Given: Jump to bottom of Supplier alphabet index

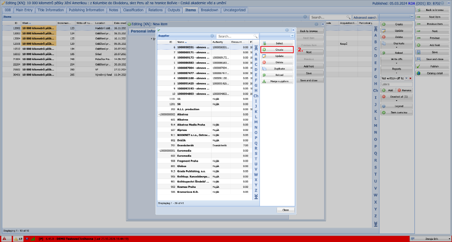Looking at the screenshot, I should [x=256, y=196].
